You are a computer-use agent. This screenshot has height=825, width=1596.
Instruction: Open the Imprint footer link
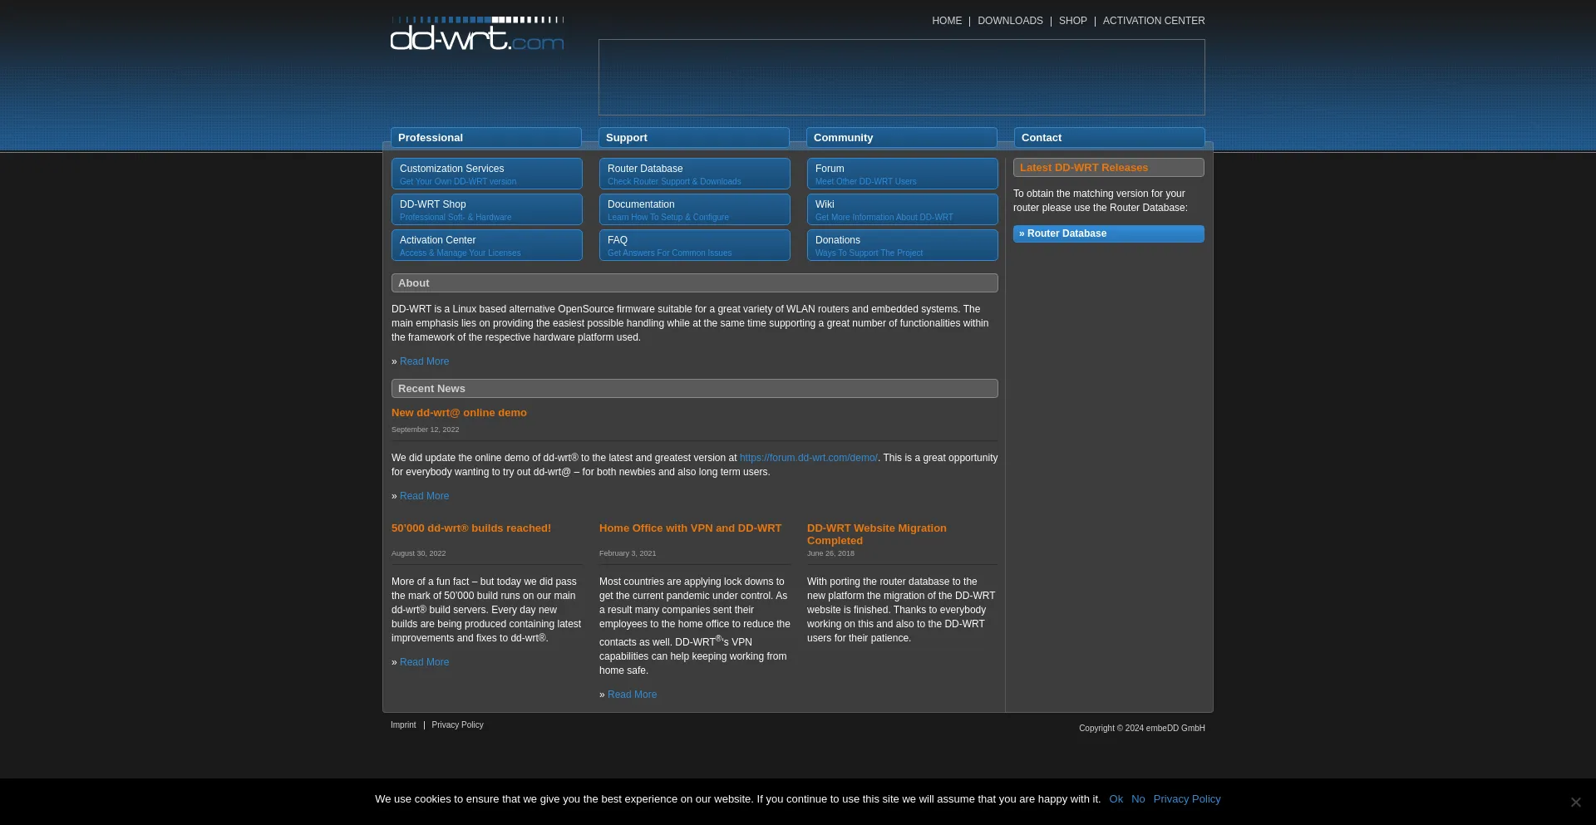point(403,725)
